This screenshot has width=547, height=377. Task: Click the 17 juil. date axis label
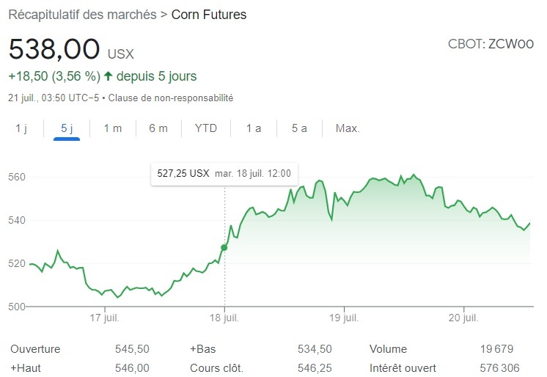click(104, 318)
